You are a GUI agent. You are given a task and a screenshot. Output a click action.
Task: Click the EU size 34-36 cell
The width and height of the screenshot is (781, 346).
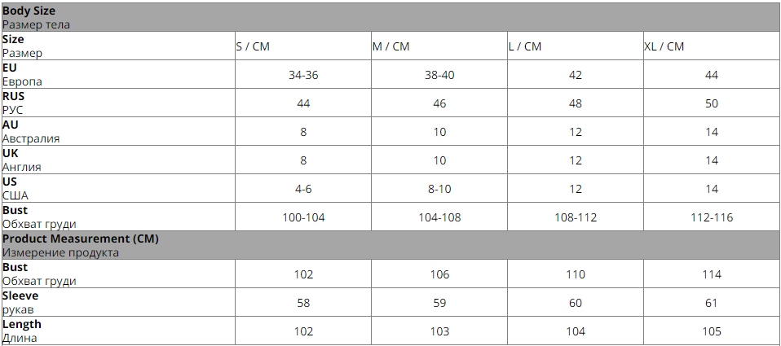click(303, 75)
